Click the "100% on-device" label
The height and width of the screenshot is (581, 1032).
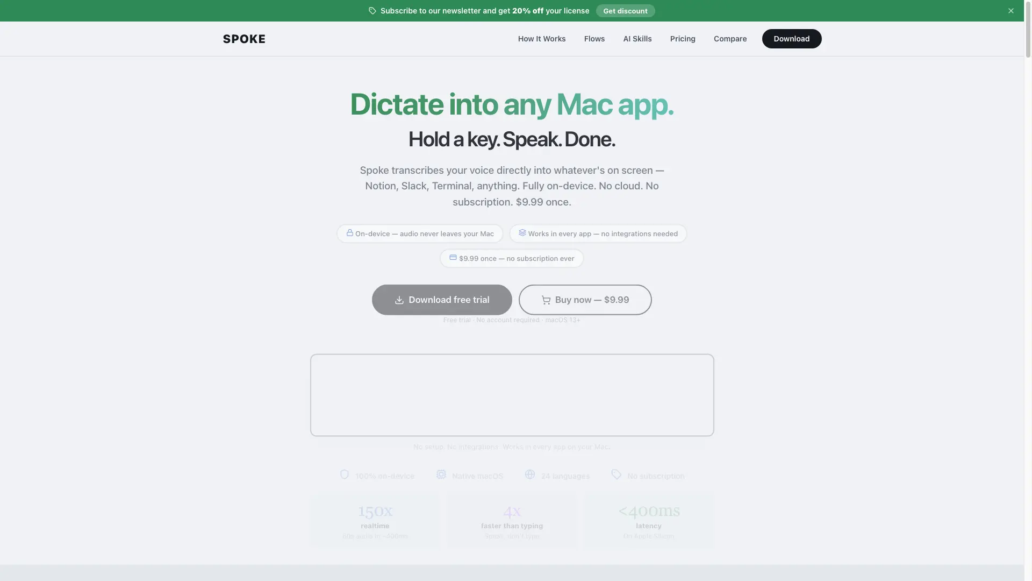pos(385,476)
